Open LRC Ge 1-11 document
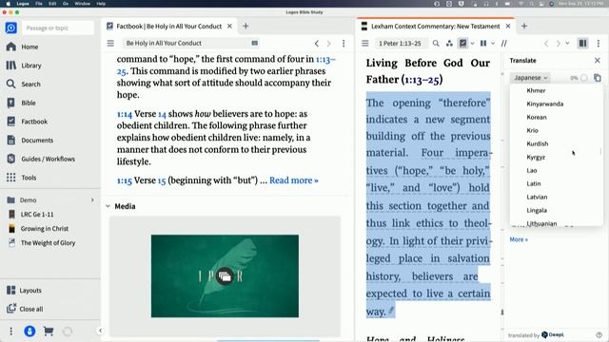 coord(37,215)
